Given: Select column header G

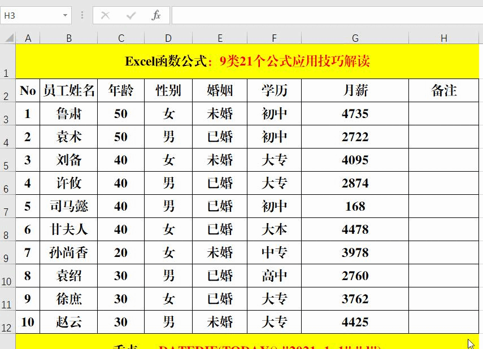Looking at the screenshot, I should [355, 38].
